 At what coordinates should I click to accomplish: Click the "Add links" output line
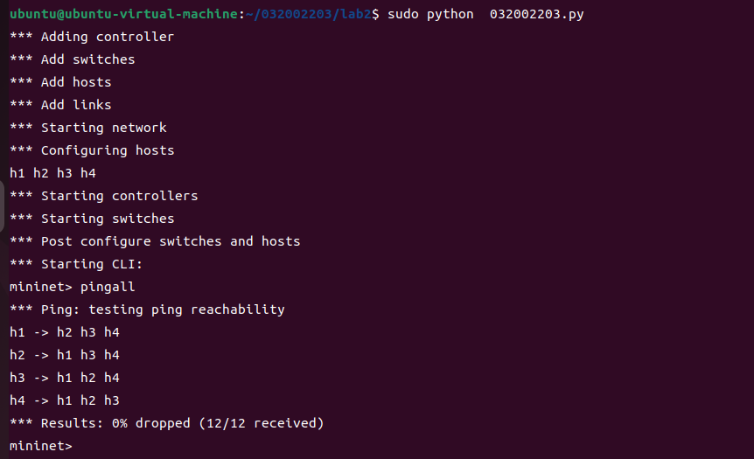tap(60, 105)
